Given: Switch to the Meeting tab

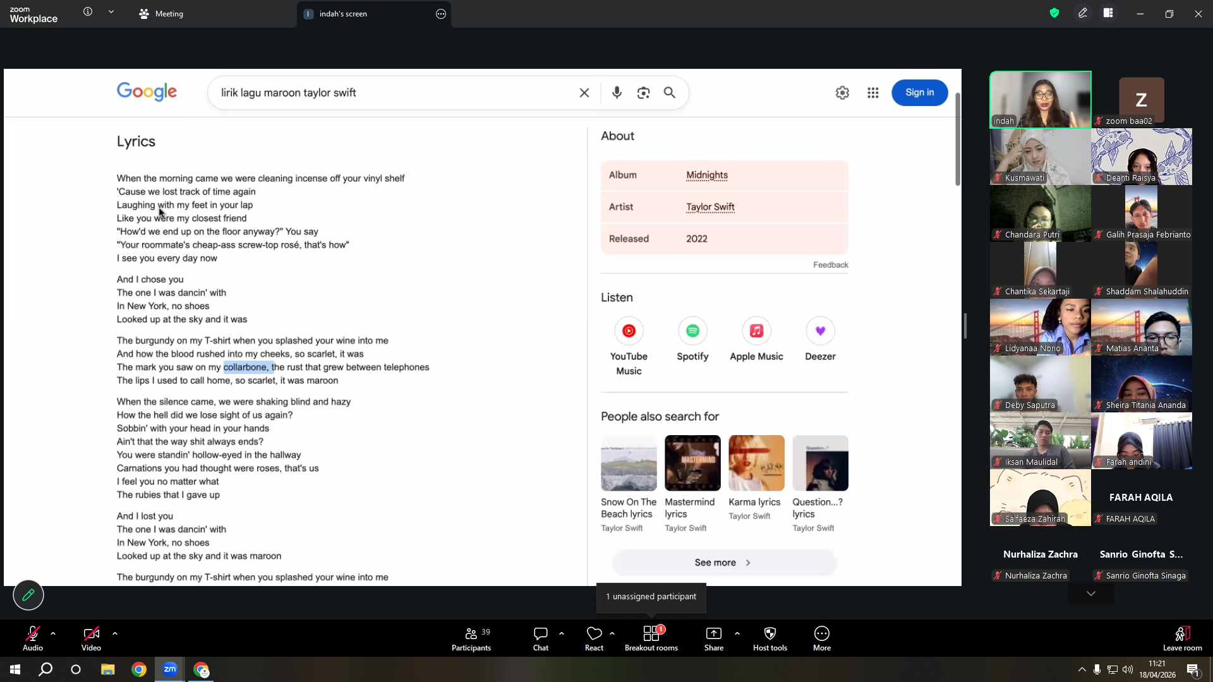Looking at the screenshot, I should click(161, 14).
